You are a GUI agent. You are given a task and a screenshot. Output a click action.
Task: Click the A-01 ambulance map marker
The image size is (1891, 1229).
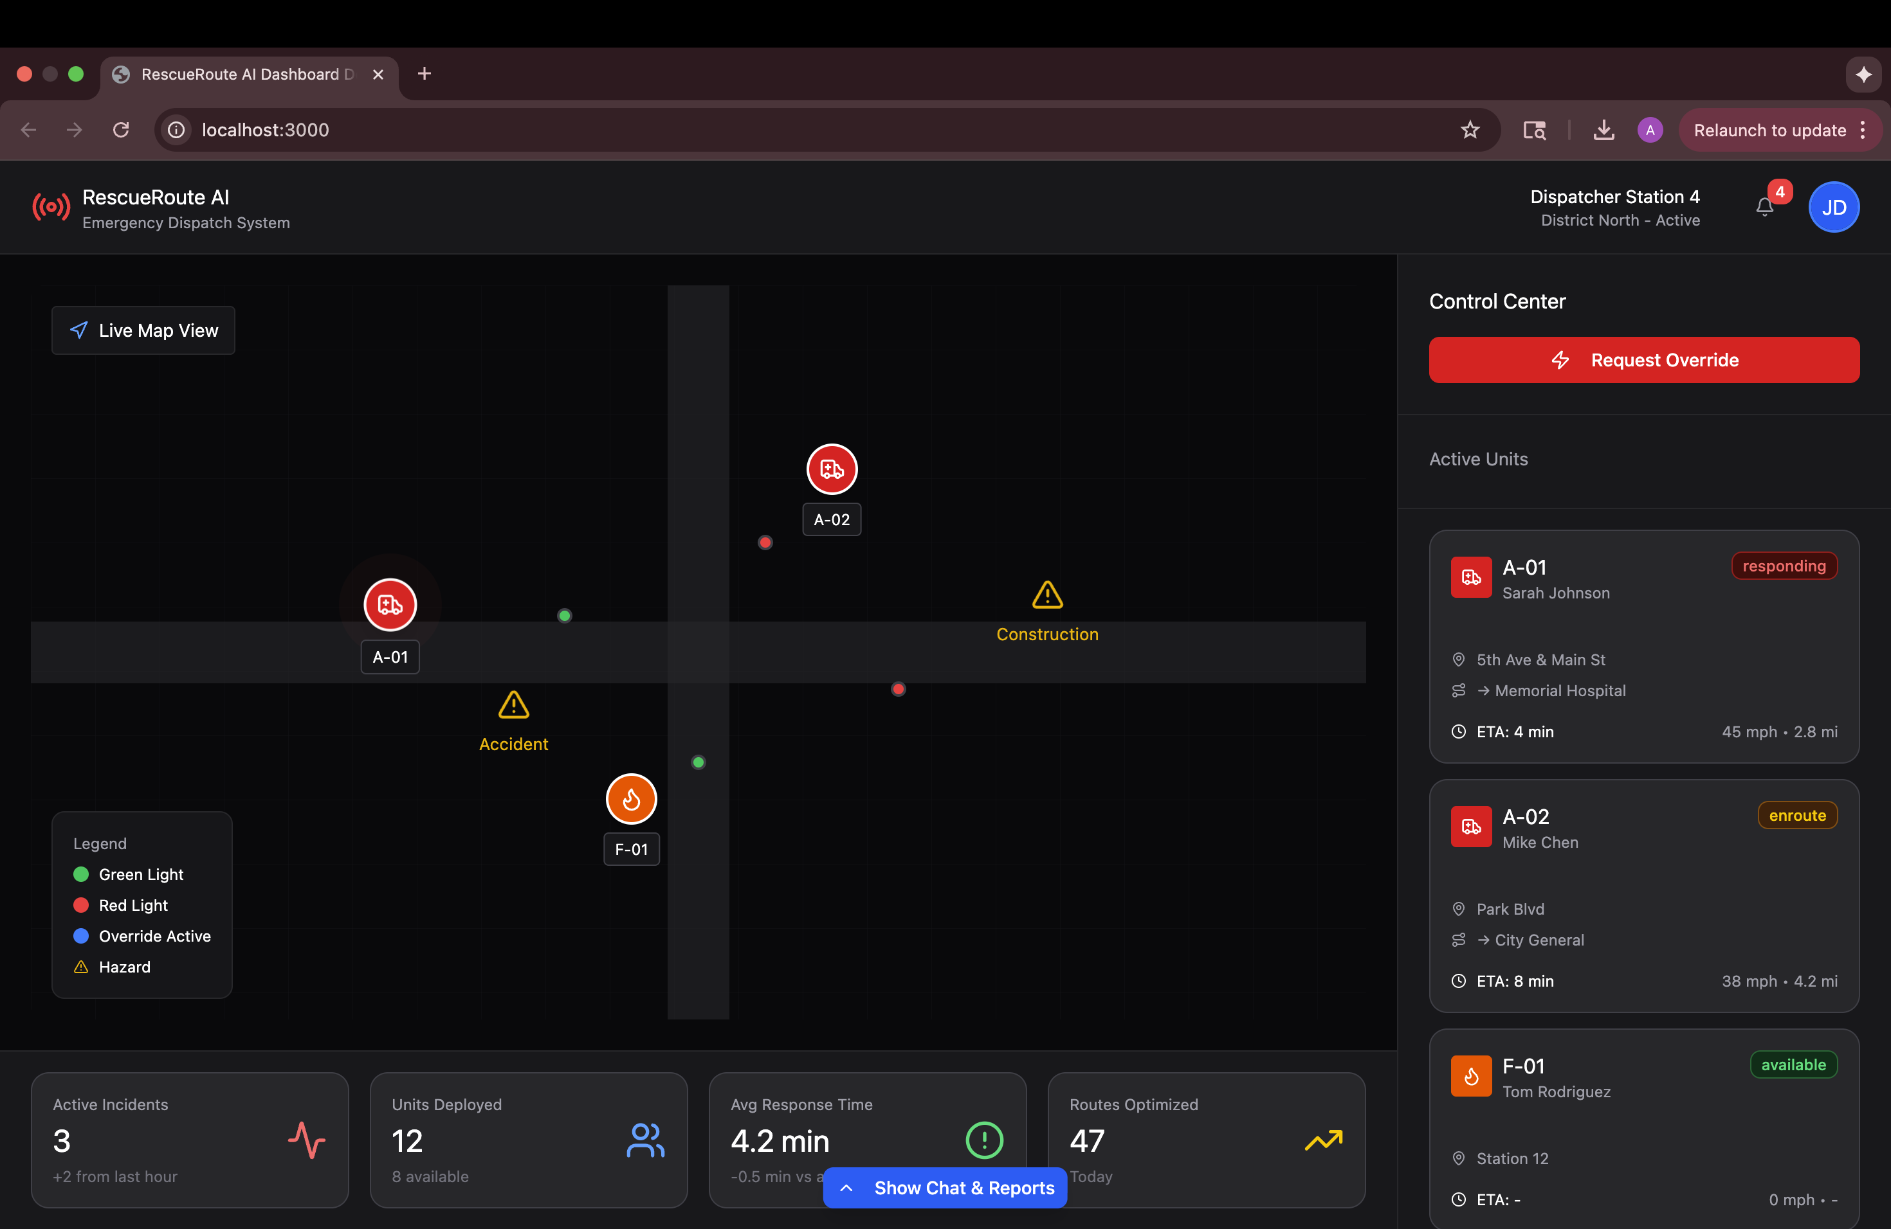point(389,605)
